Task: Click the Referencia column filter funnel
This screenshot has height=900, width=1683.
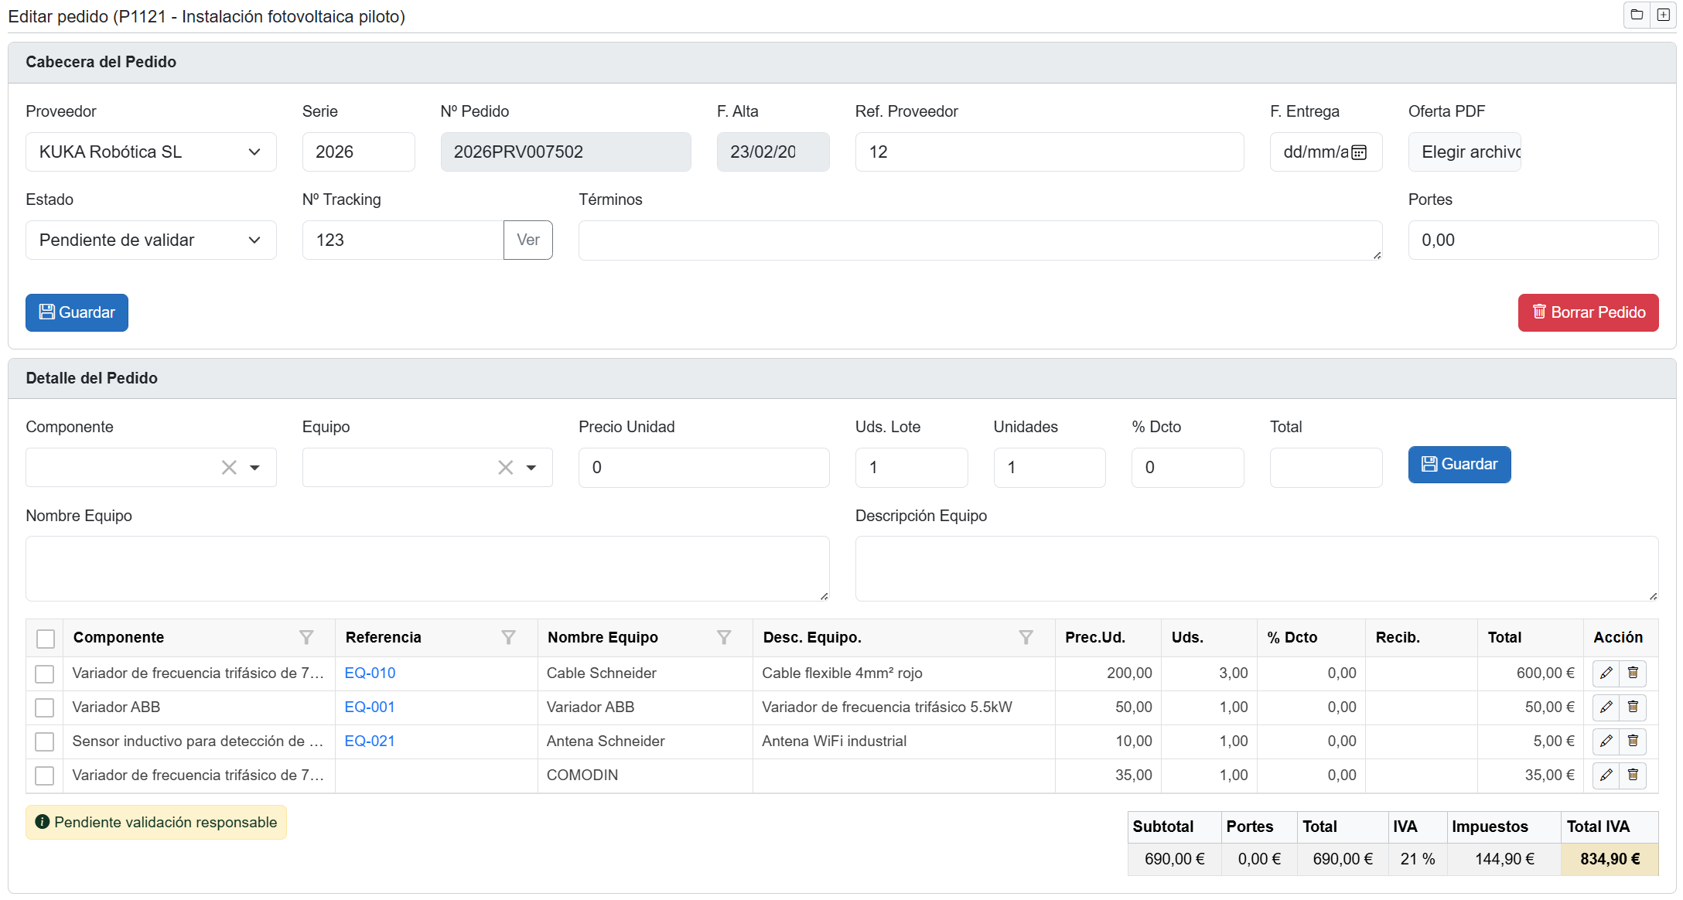Action: (508, 637)
